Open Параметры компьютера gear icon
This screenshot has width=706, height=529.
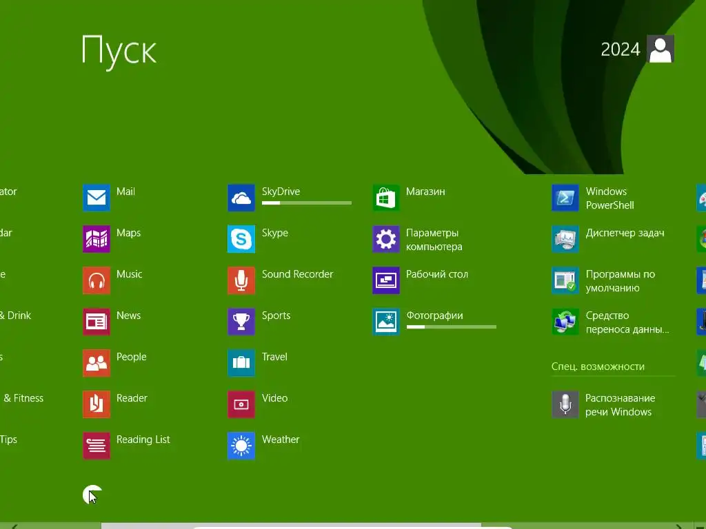386,239
